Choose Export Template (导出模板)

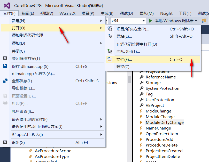click(x=53, y=88)
